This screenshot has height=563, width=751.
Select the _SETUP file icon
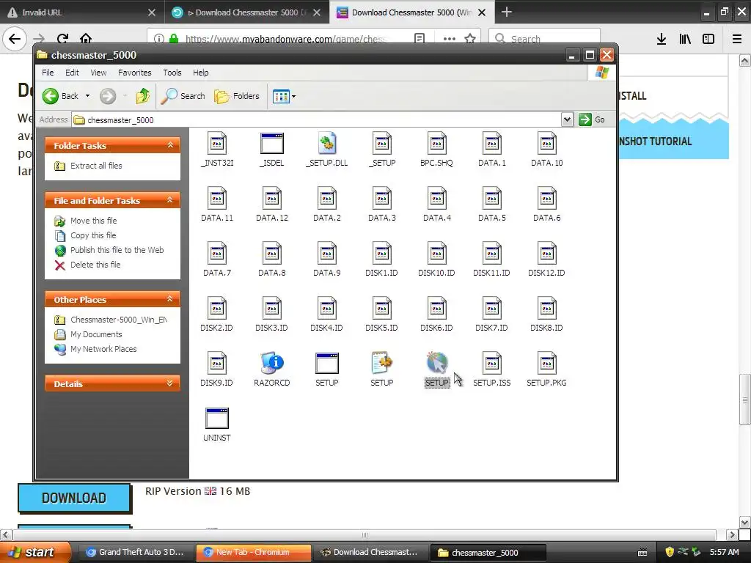point(381,143)
